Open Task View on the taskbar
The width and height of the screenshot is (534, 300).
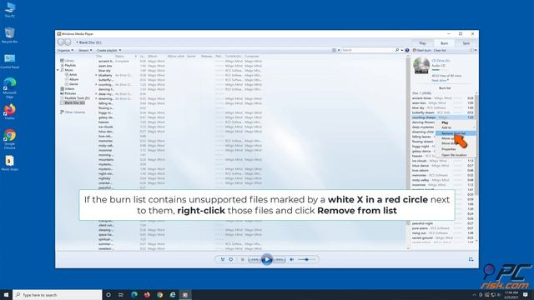[x=120, y=295]
